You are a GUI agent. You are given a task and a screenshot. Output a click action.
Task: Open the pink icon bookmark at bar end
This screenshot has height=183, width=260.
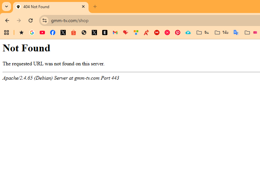point(255,33)
